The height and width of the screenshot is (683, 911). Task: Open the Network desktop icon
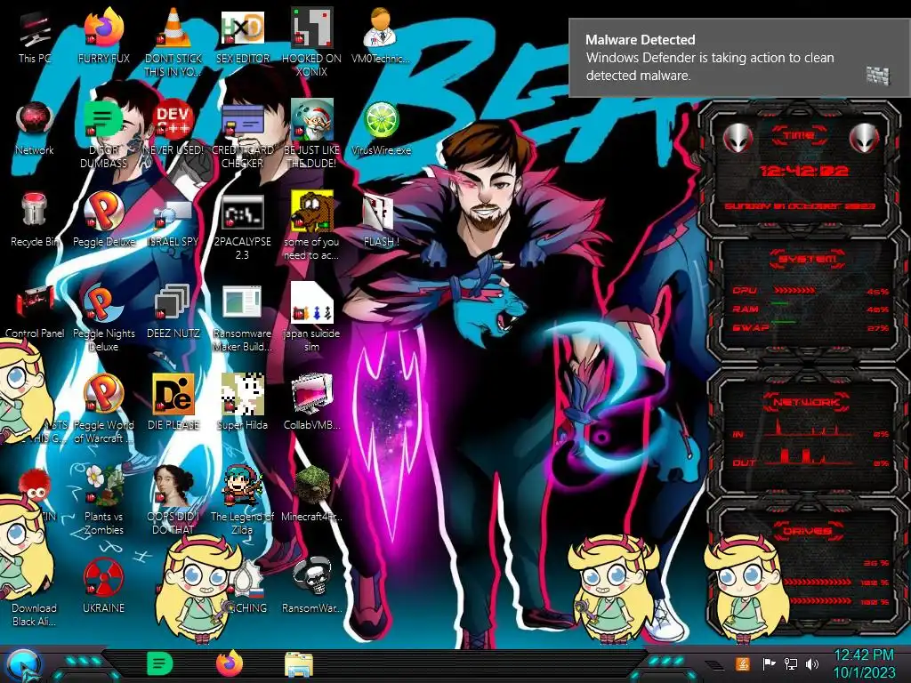pyautogui.click(x=35, y=130)
